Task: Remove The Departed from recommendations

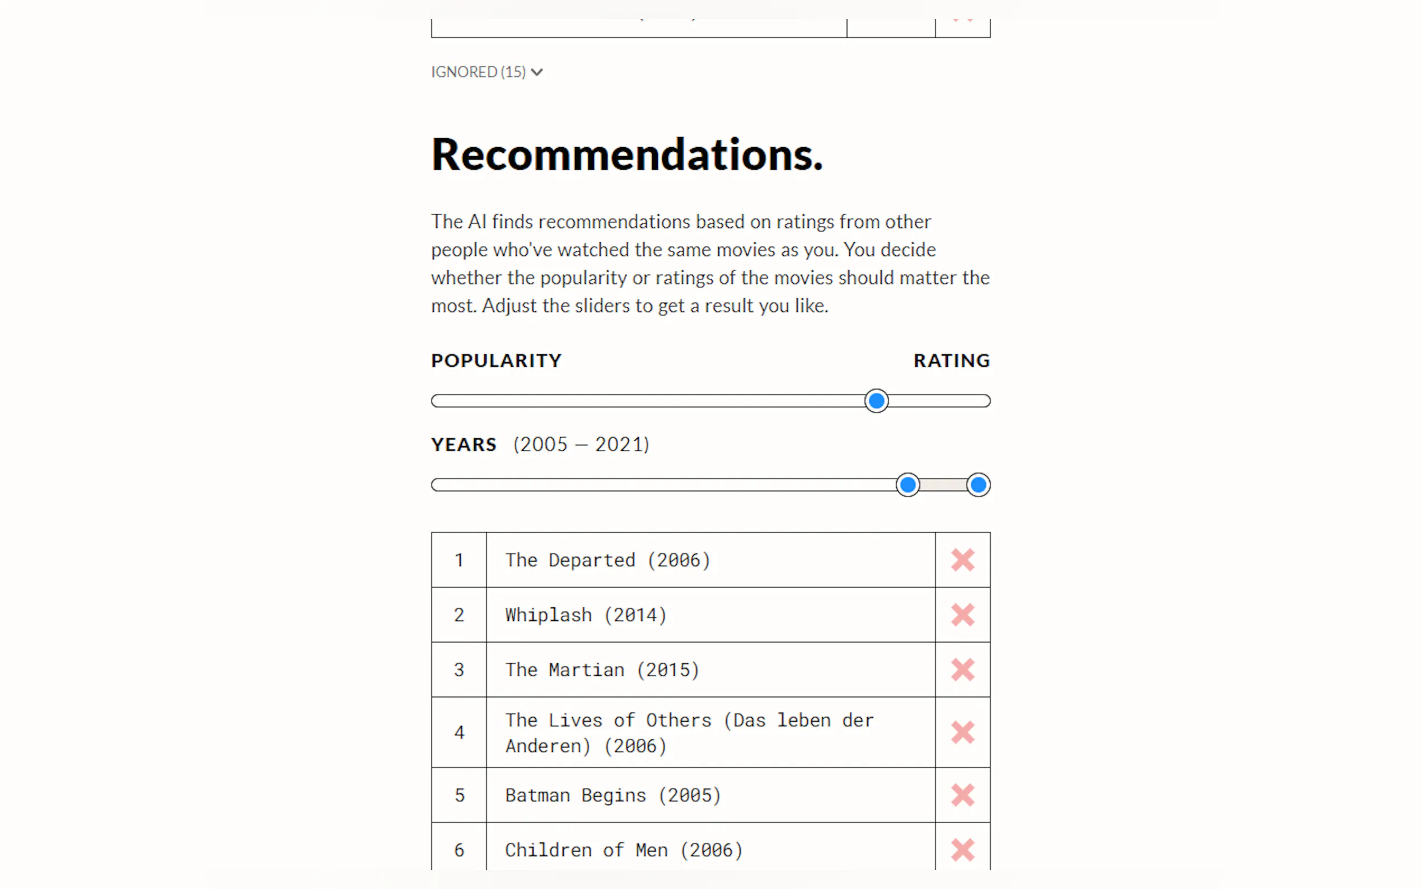Action: (x=962, y=560)
